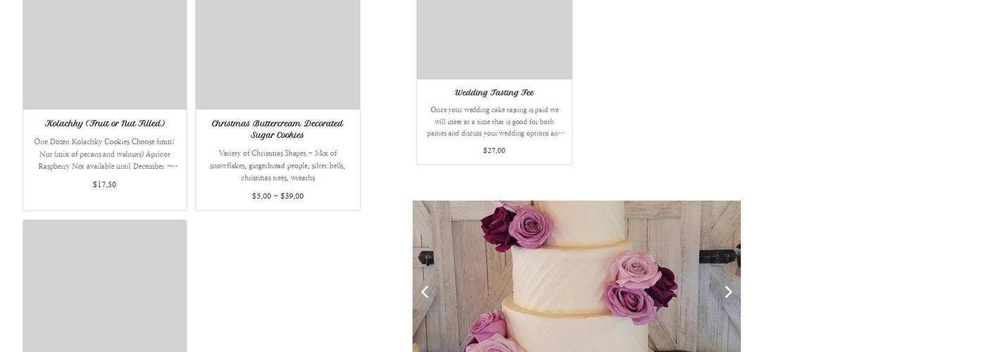Click the Kolachky product image placeholder
This screenshot has height=352, width=986.
tap(105, 54)
